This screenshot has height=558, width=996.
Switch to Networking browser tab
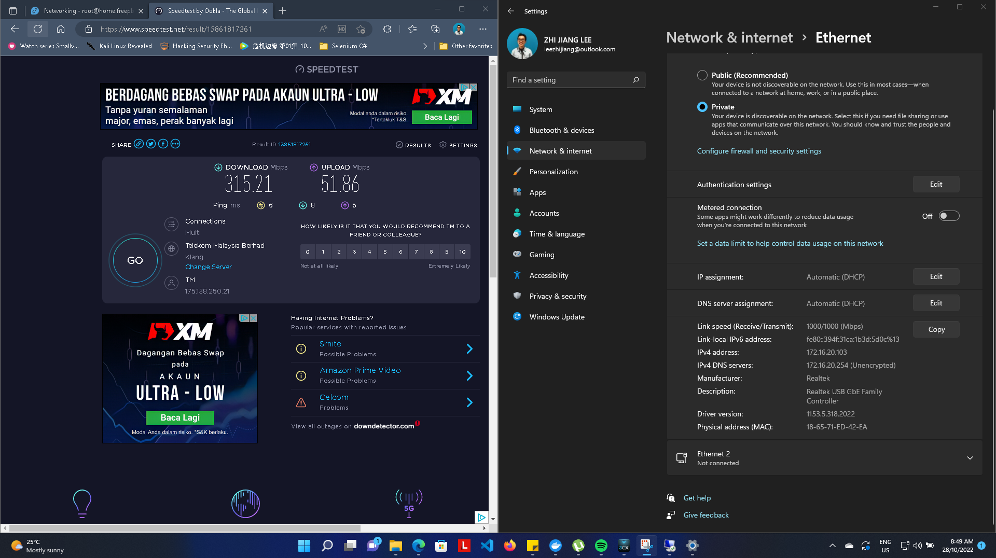pyautogui.click(x=87, y=10)
